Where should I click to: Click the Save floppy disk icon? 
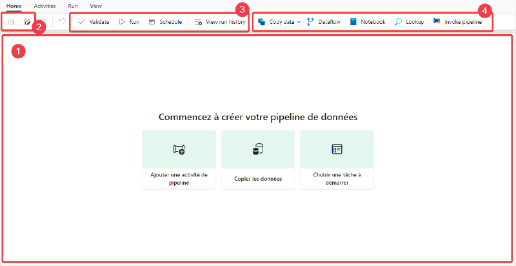point(11,22)
